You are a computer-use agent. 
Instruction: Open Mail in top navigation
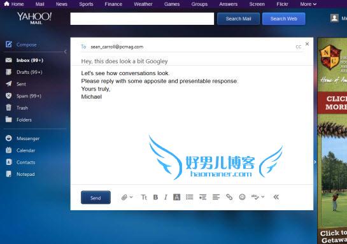[40, 4]
